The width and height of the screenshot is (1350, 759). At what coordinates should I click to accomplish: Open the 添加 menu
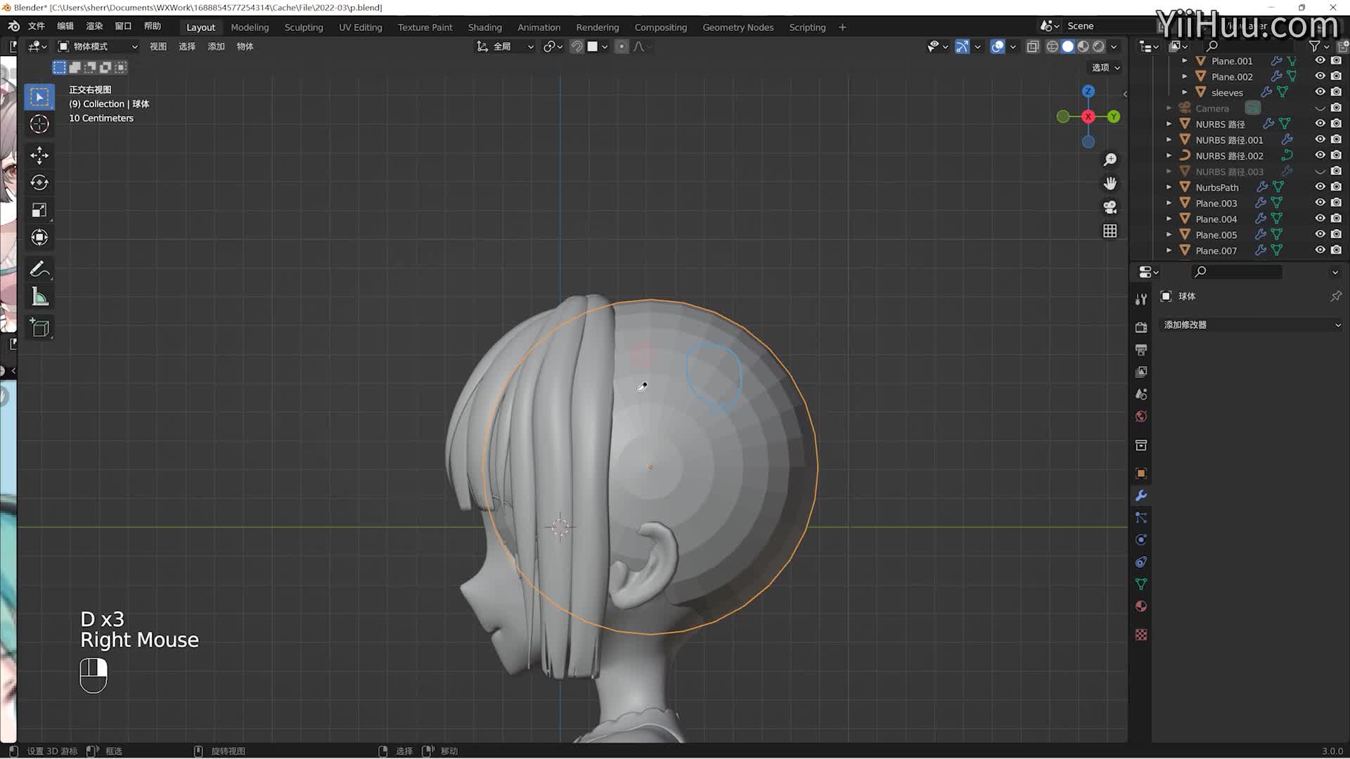[x=216, y=46]
